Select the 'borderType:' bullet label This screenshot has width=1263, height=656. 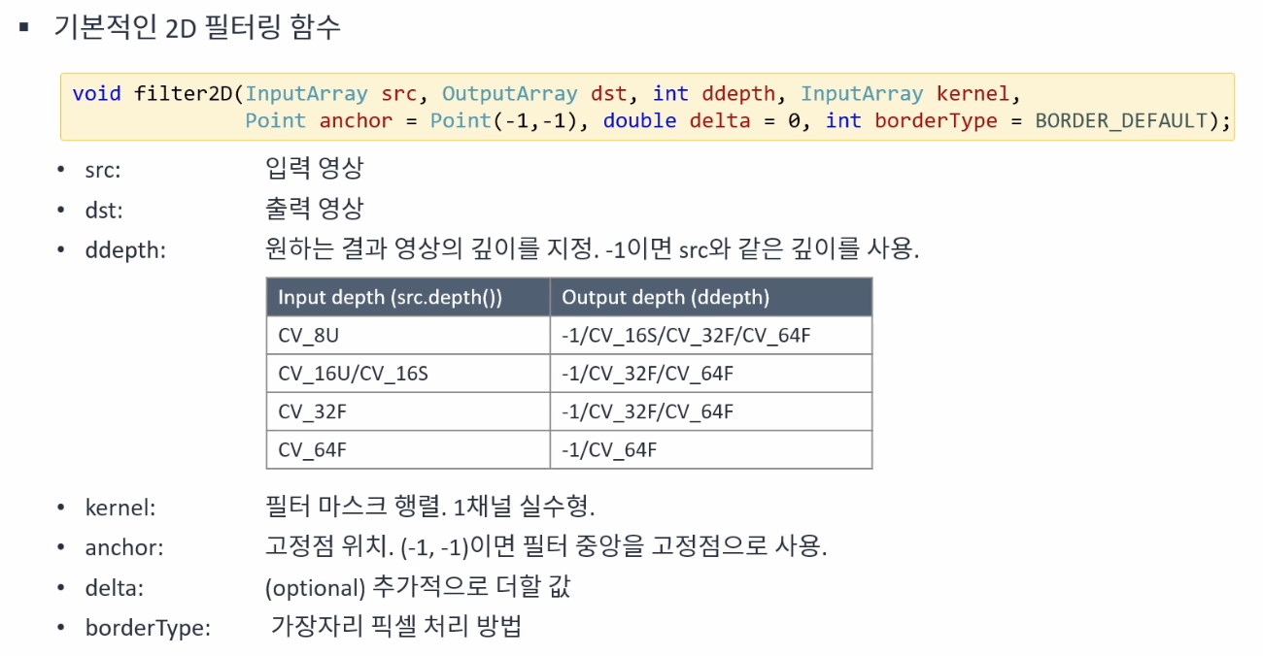[x=148, y=628]
